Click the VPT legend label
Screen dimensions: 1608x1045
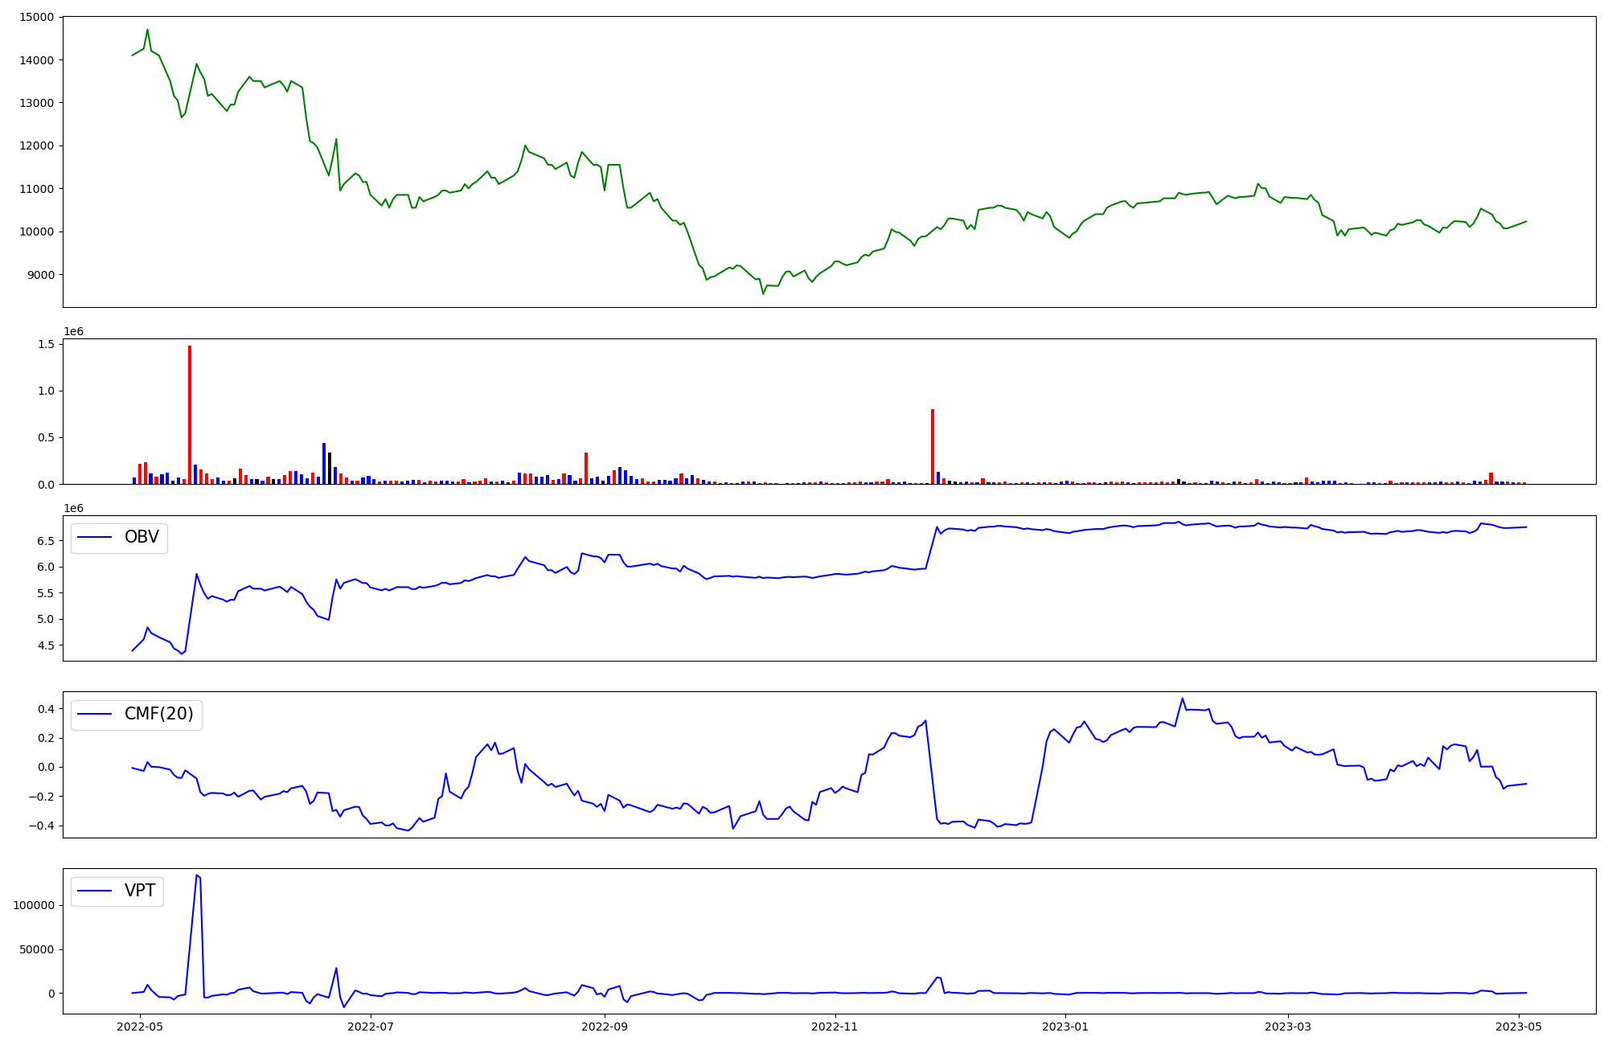tap(140, 891)
